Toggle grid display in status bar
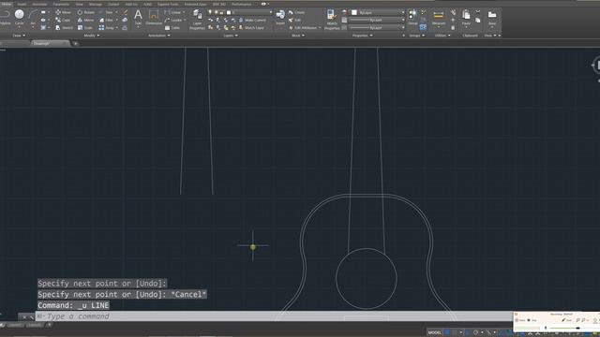This screenshot has height=337, width=600. tap(447, 332)
